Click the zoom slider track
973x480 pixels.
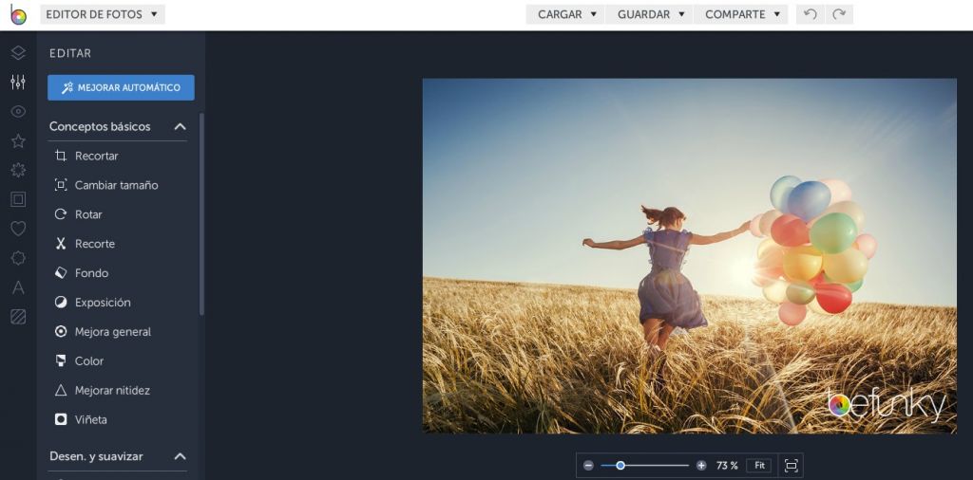coord(656,466)
